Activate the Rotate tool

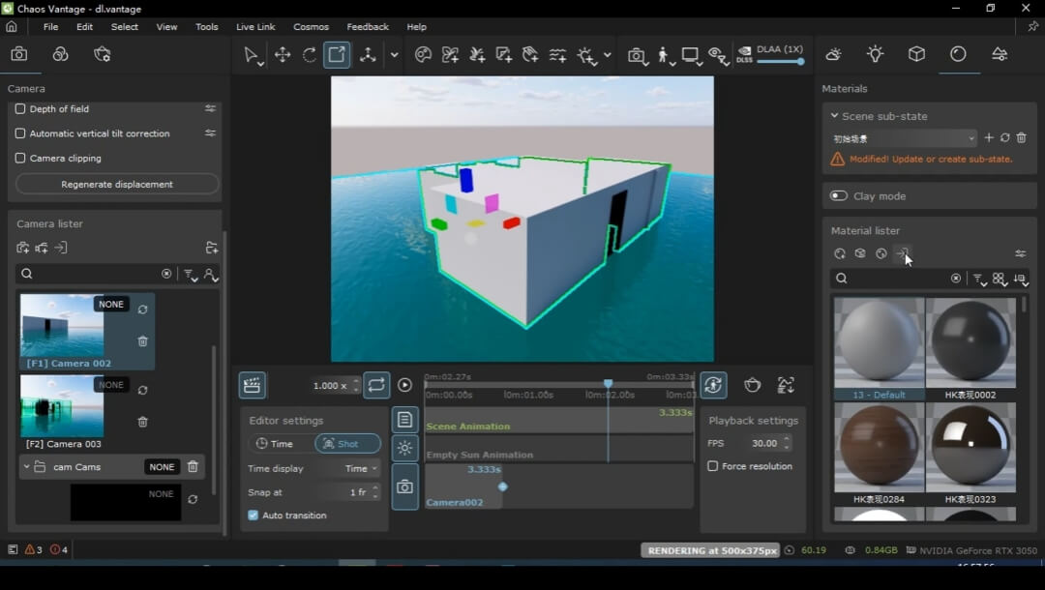(310, 54)
